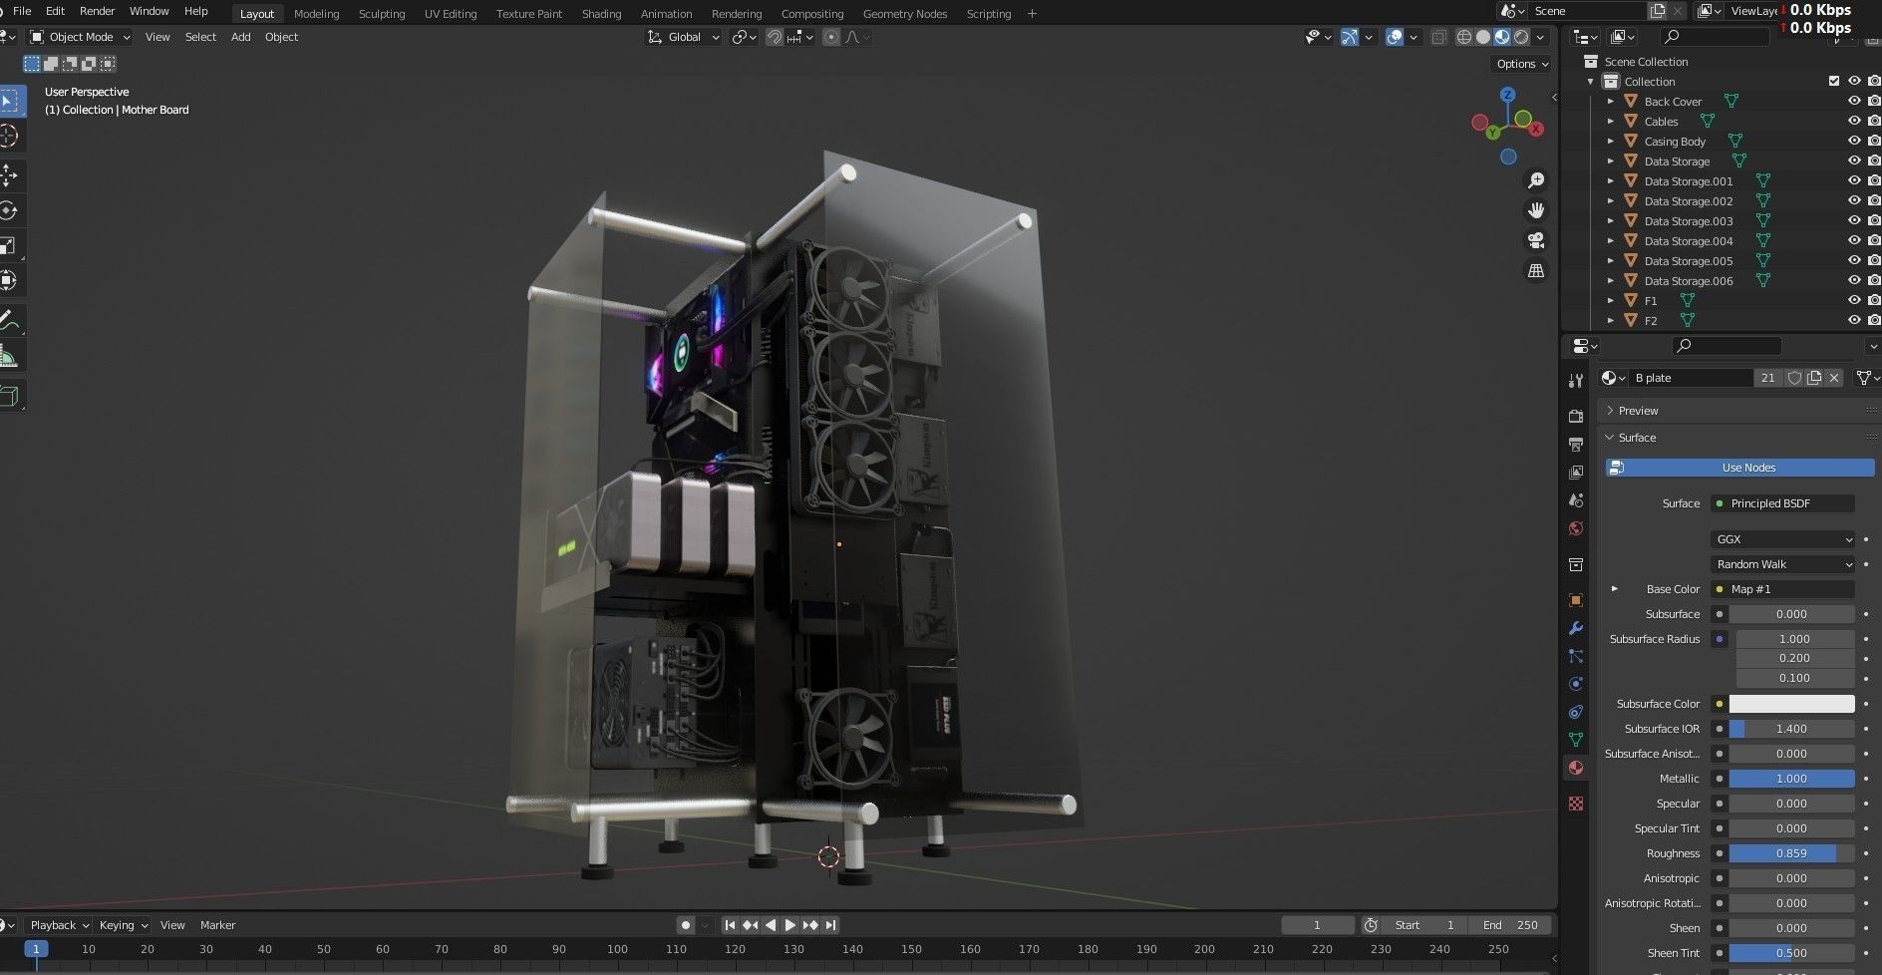Open Random Walk subsurface dropdown
Image resolution: width=1882 pixels, height=975 pixels.
coord(1782,564)
